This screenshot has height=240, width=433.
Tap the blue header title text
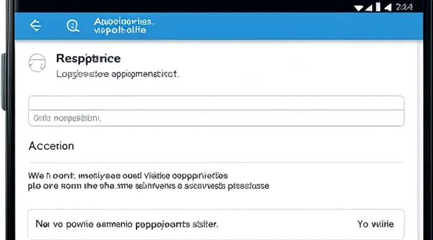(124, 25)
